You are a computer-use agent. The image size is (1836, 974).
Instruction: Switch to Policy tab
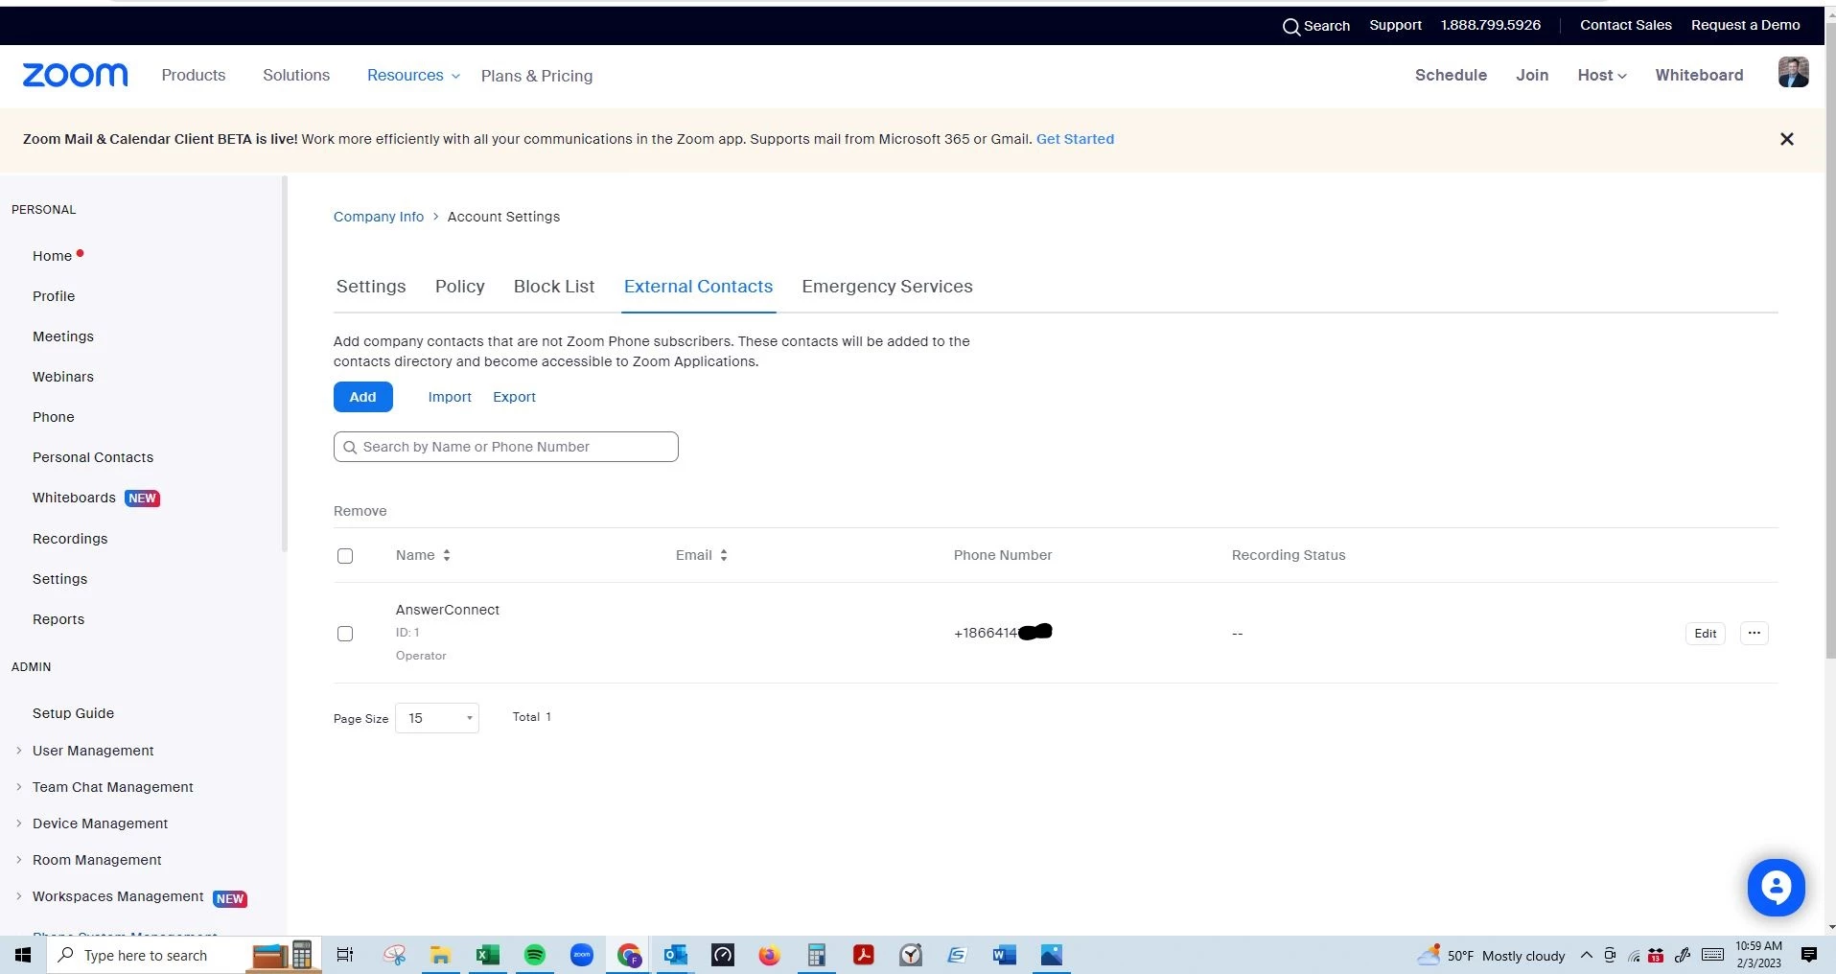click(x=460, y=287)
